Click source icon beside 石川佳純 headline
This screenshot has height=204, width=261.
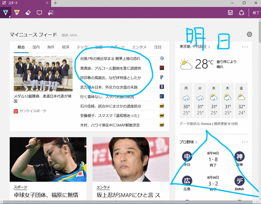coord(161,106)
